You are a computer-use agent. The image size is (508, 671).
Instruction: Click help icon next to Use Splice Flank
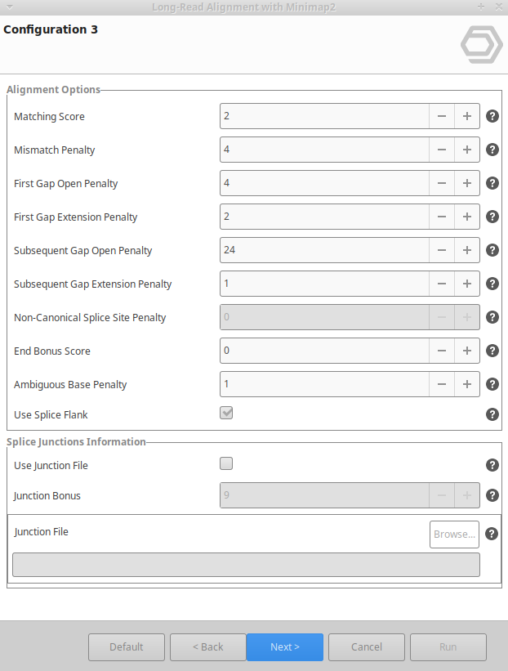point(492,414)
